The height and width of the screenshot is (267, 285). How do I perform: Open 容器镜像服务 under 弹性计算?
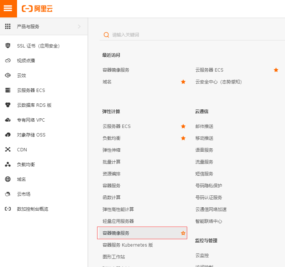click(116, 233)
